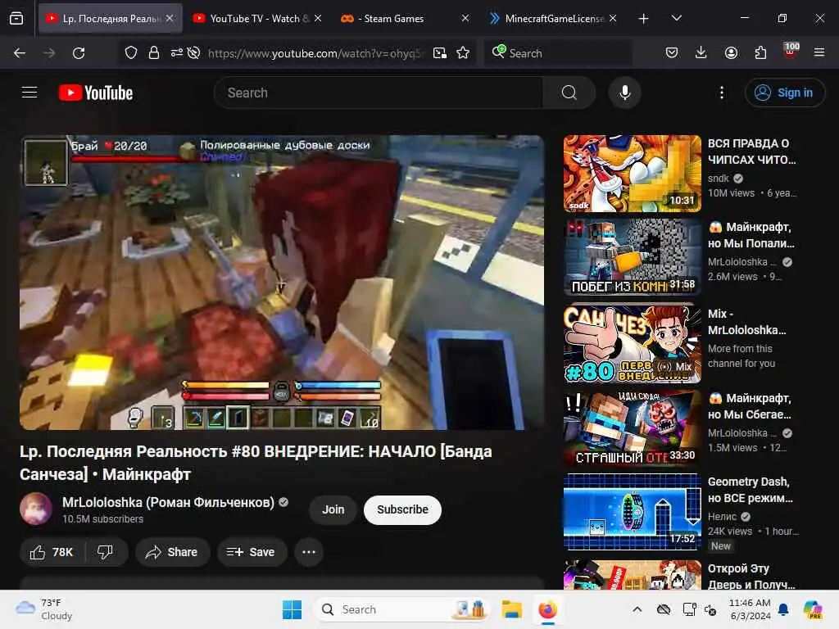The image size is (839, 629).
Task: Open the Firefox account icon
Action: 731,52
